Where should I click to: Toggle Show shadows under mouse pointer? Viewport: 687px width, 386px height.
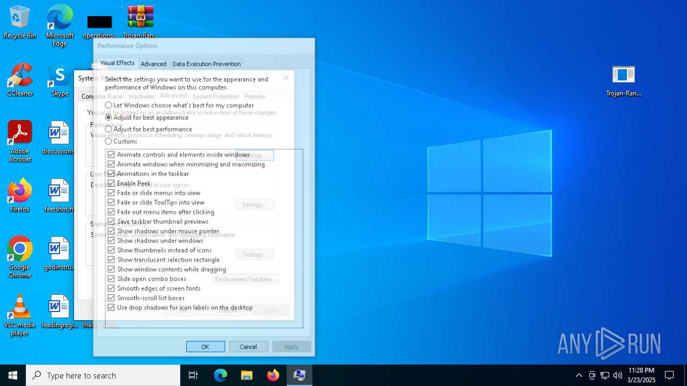pos(163,231)
